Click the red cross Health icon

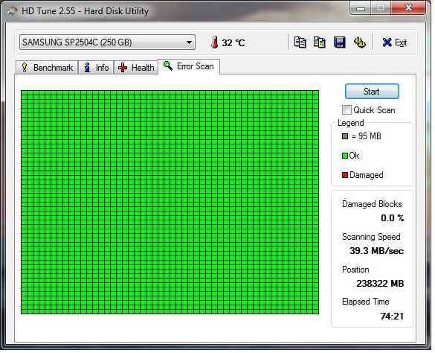pos(123,68)
